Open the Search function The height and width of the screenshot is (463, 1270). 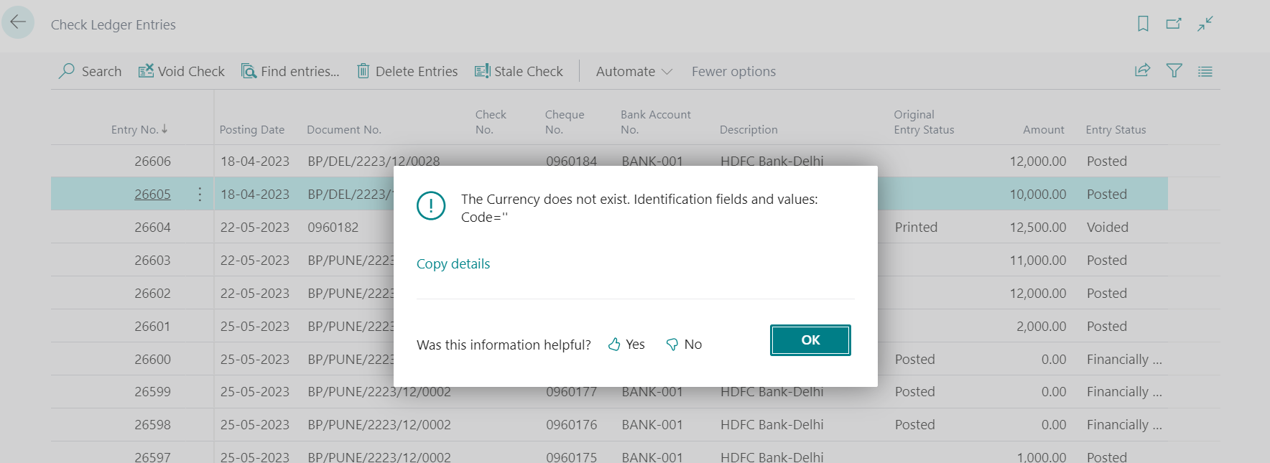(90, 71)
